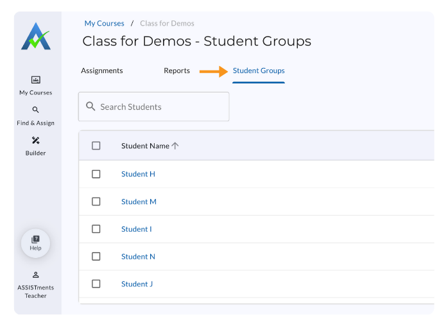
Task: Select the Student I checkbox
Action: pyautogui.click(x=96, y=229)
